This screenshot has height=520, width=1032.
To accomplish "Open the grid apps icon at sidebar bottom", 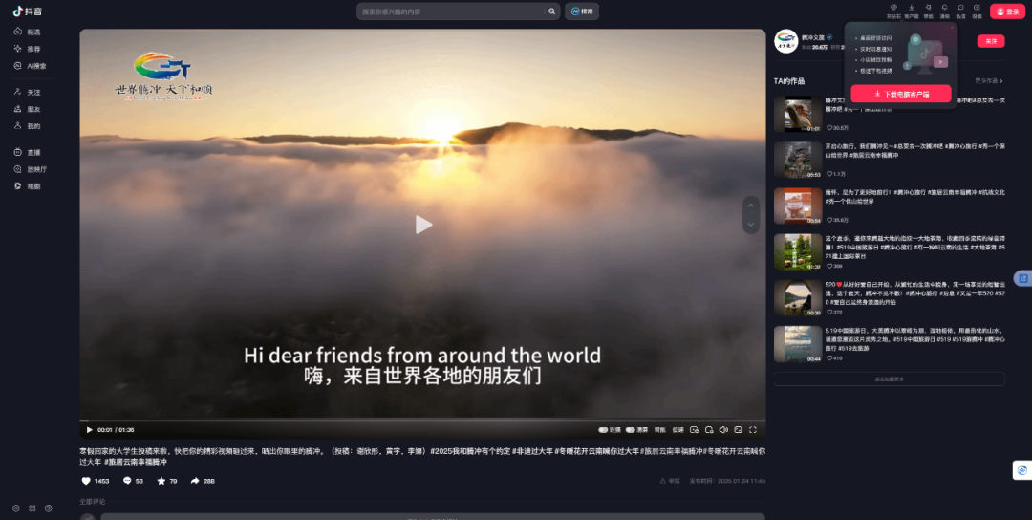I will tap(32, 509).
